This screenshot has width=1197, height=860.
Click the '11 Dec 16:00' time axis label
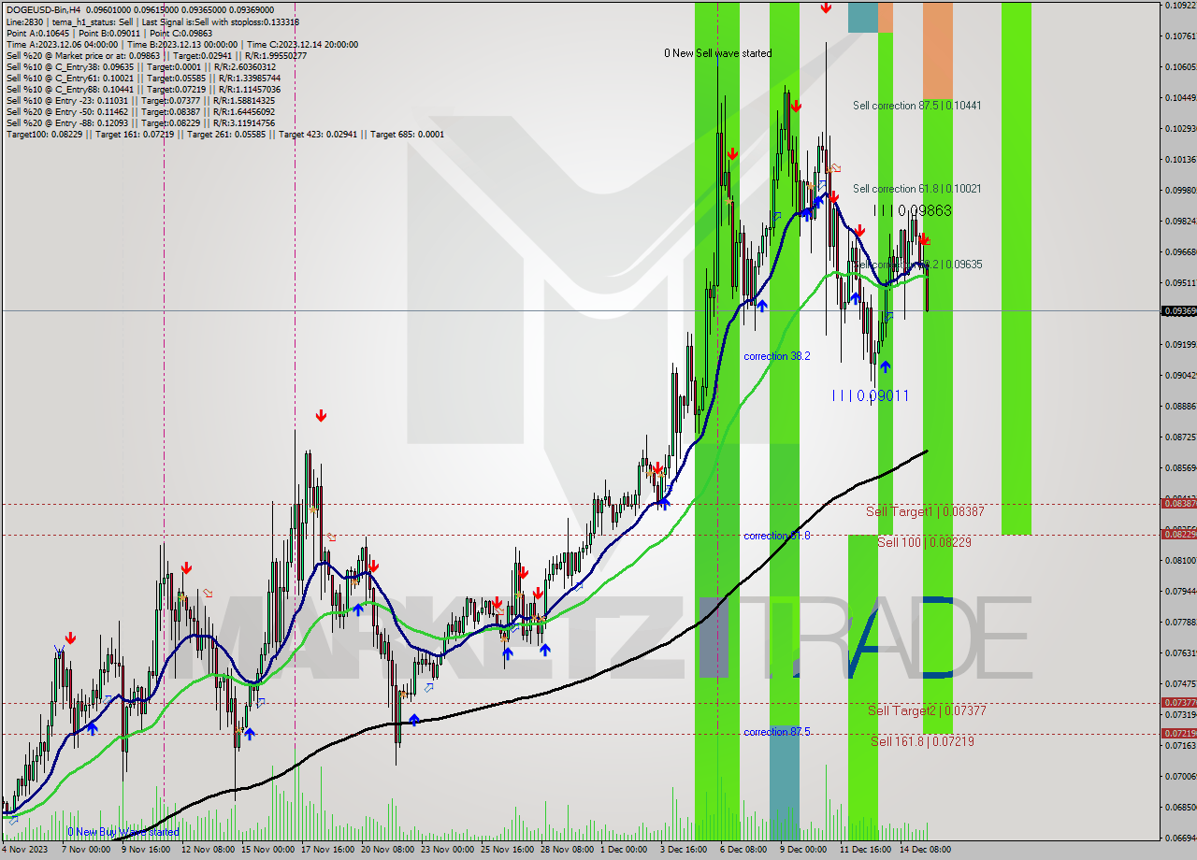click(865, 850)
